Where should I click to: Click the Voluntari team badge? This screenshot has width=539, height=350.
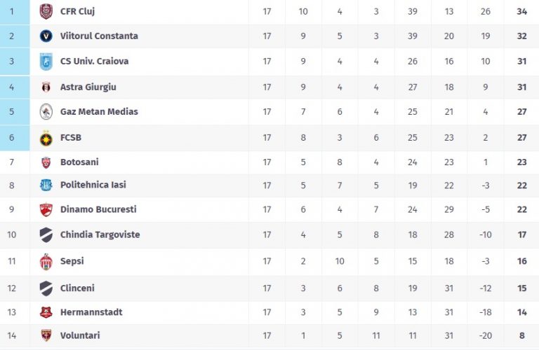[x=46, y=335]
